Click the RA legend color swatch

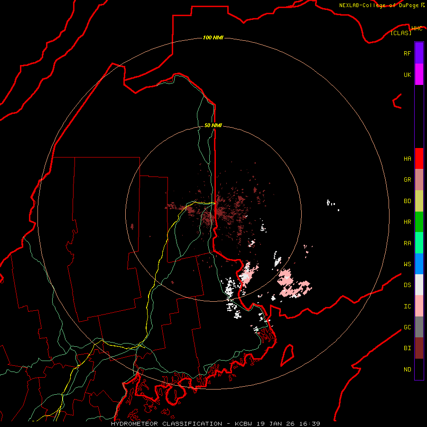[x=419, y=243]
